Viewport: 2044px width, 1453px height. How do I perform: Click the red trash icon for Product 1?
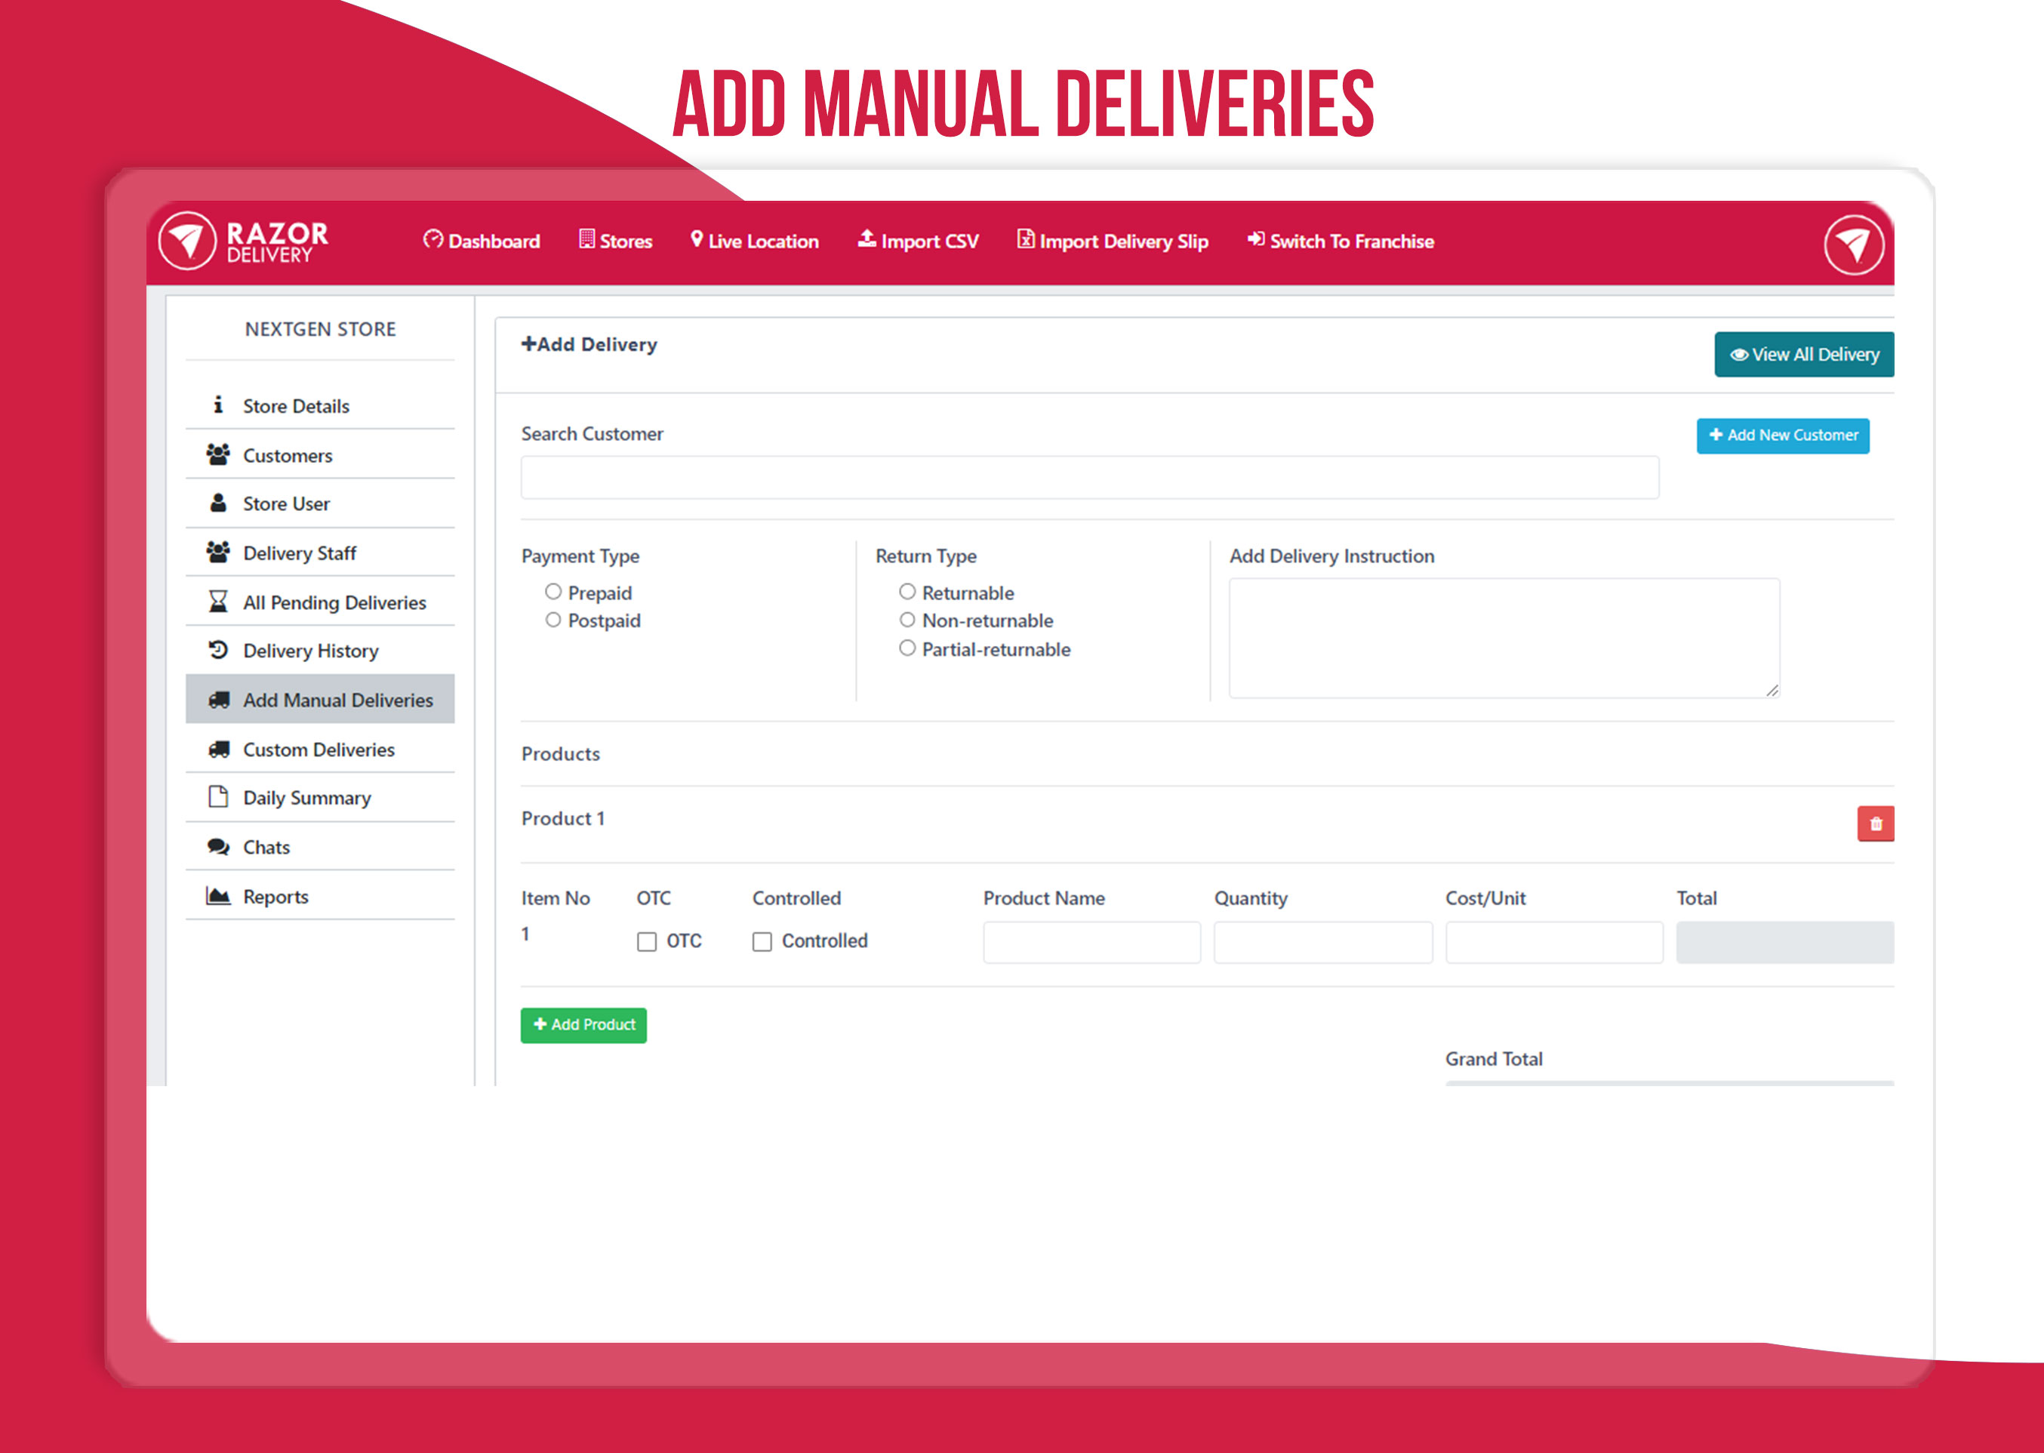(1875, 824)
